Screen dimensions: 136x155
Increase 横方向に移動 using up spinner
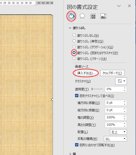coord(125,101)
